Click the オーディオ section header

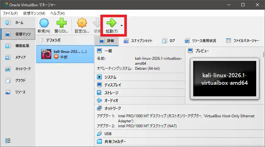[x=140, y=100]
